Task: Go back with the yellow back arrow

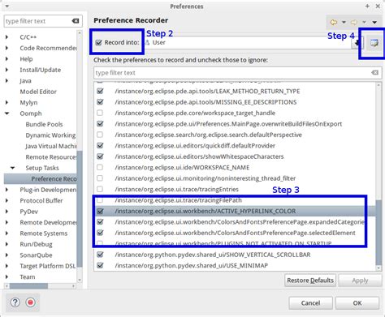Action: 334,22
